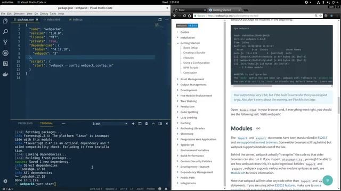Screen dimensions: 341x191
Task: Open the Manage gear in VS Code
Action: (5, 181)
